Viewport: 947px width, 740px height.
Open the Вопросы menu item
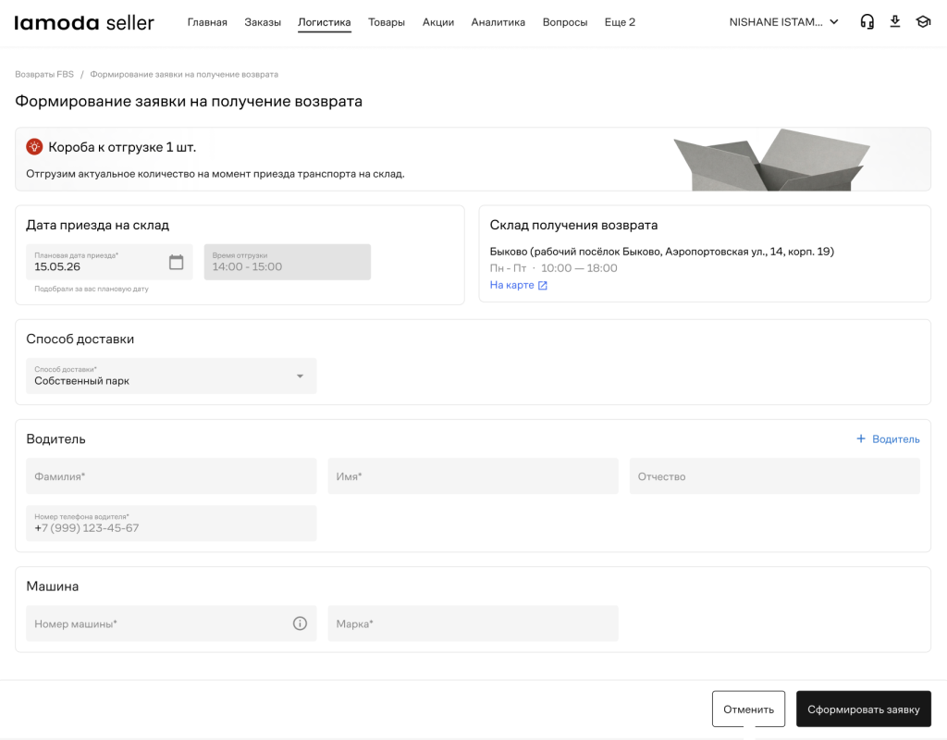565,22
